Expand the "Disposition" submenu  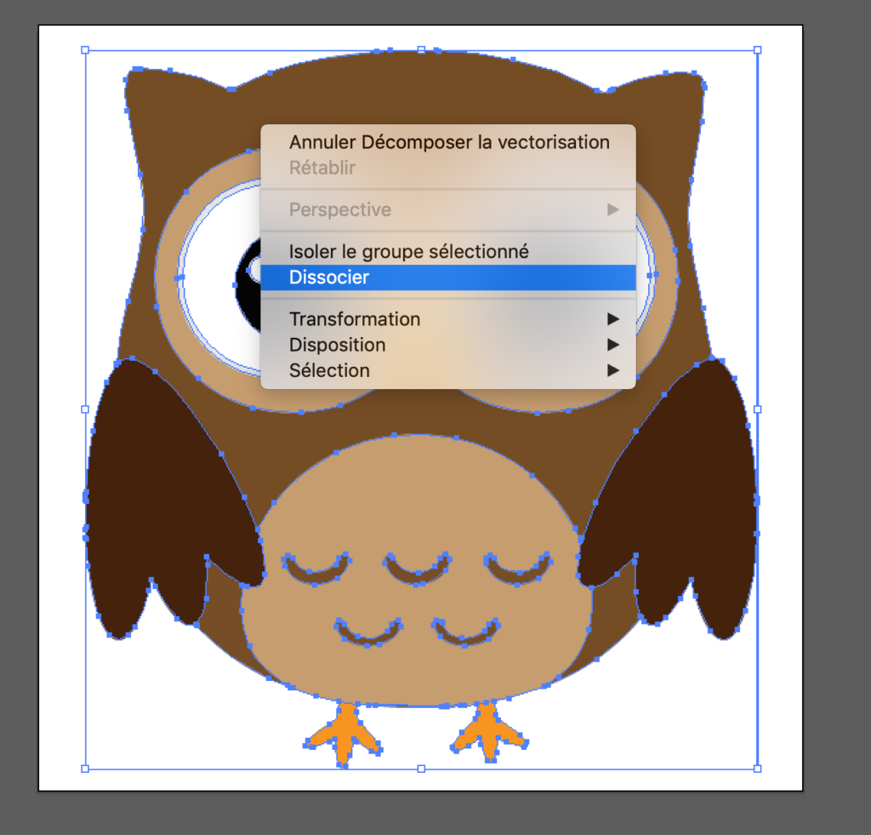pos(614,344)
